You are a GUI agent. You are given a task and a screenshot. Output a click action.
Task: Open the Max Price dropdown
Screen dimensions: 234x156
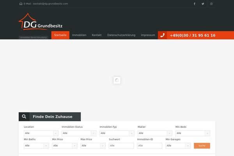point(93,146)
